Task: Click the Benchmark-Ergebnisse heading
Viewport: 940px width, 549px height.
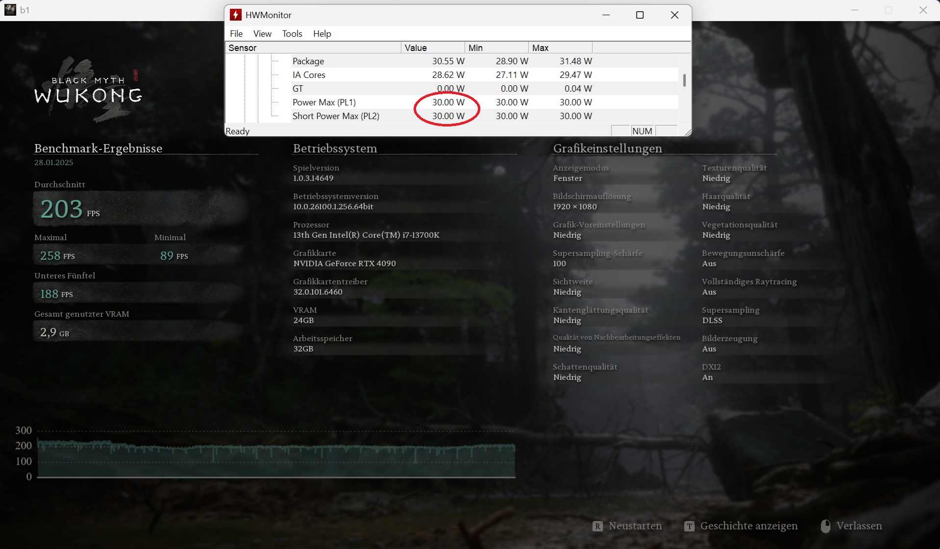Action: pyautogui.click(x=98, y=148)
